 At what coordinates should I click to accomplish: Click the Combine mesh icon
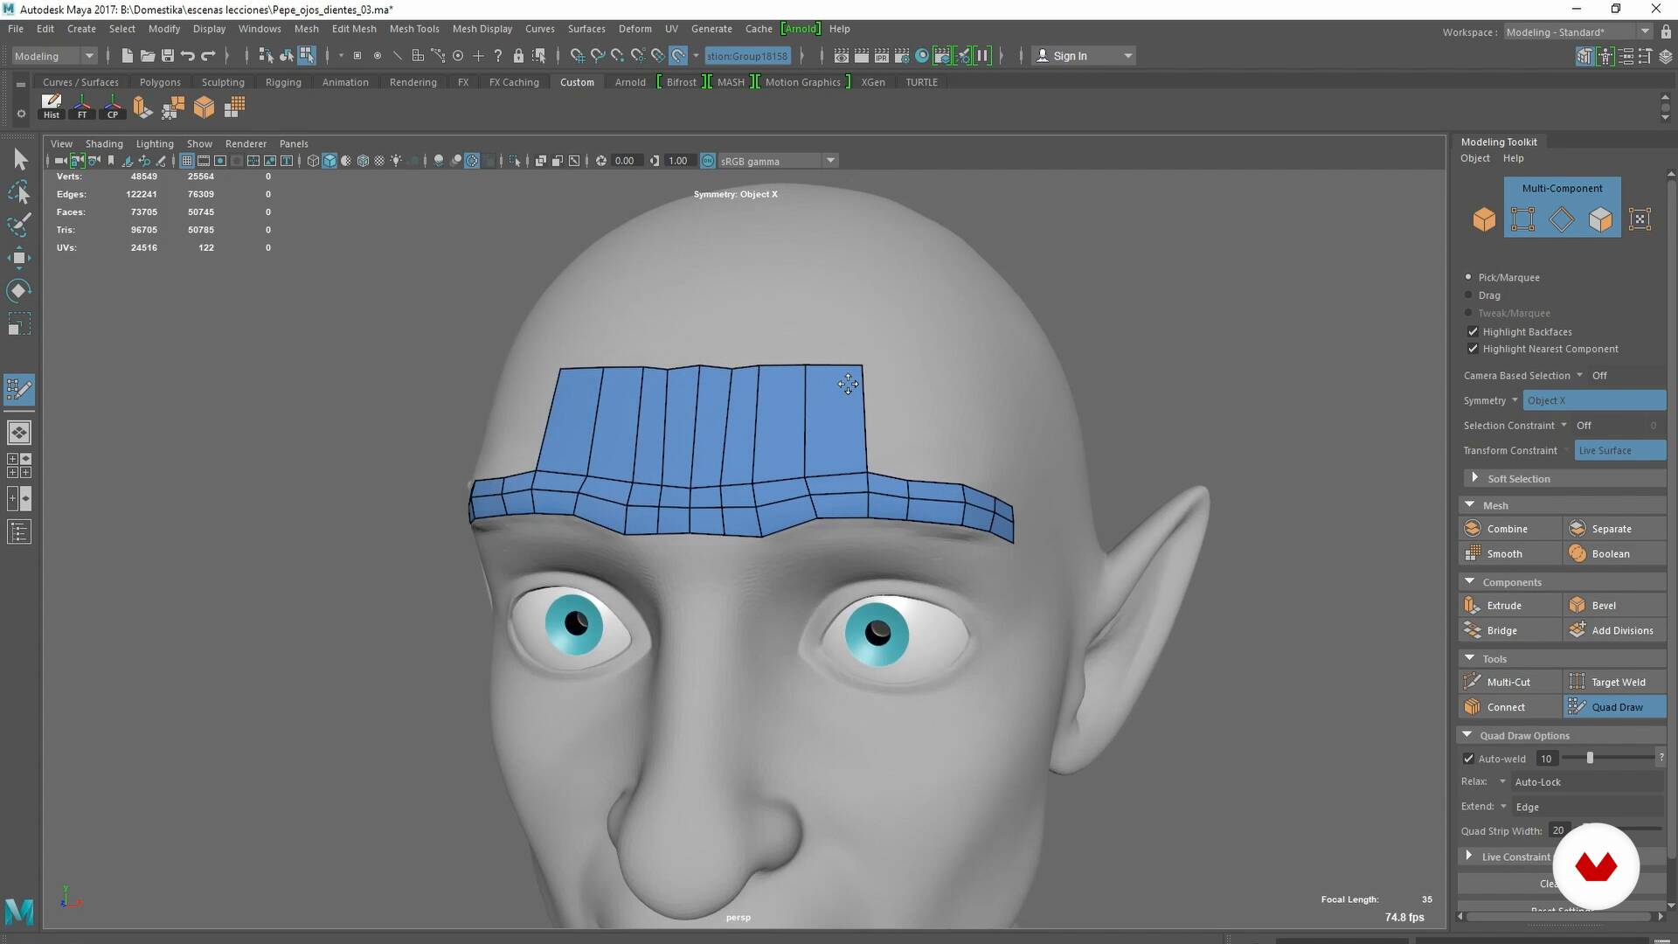[x=1473, y=528]
